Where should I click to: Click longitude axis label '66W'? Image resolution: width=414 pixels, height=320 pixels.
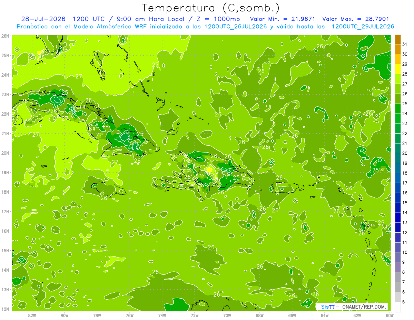(x=292, y=315)
